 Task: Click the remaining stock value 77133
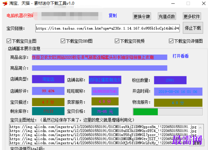(x=48, y=111)
